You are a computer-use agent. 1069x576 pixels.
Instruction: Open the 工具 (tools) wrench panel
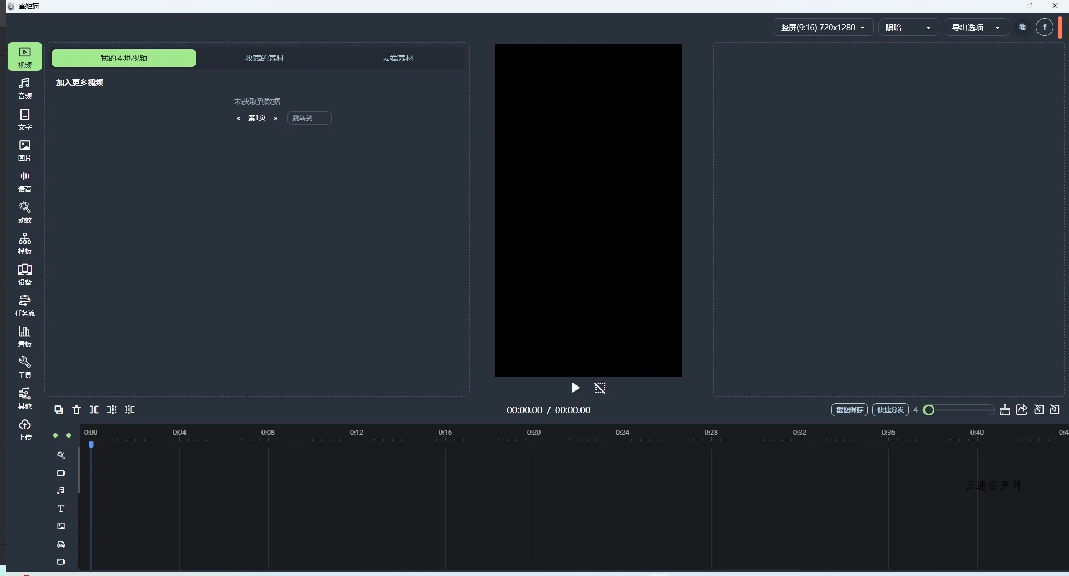point(25,367)
